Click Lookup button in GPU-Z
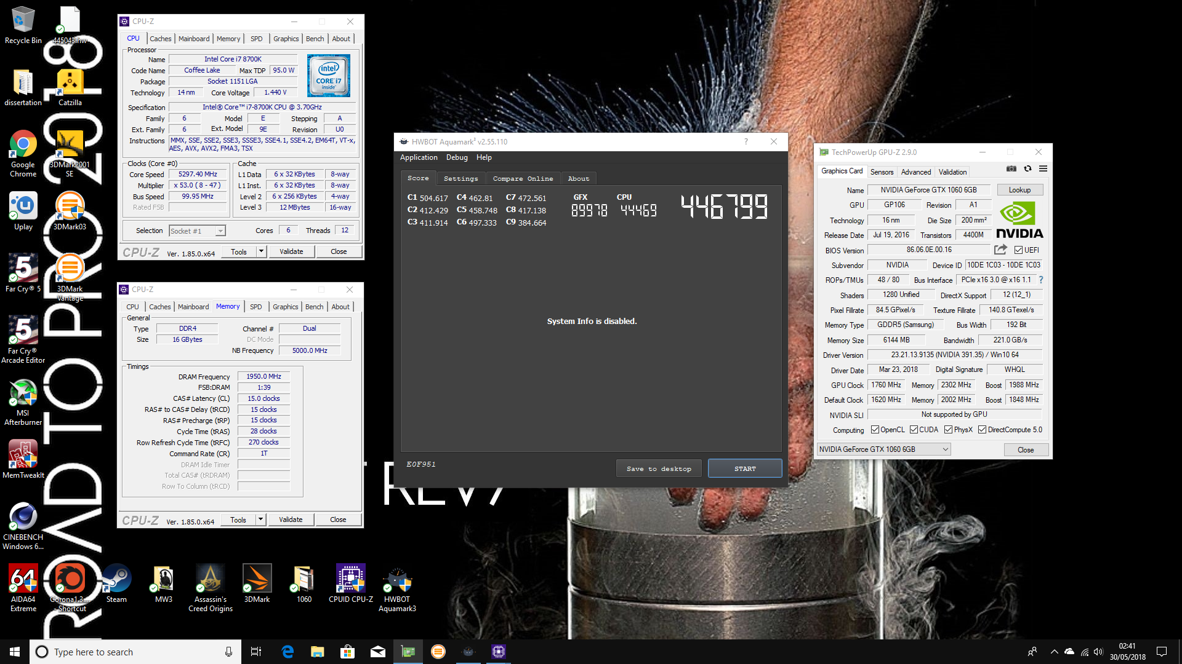 (x=1019, y=190)
